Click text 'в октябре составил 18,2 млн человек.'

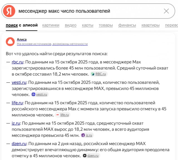50,74
